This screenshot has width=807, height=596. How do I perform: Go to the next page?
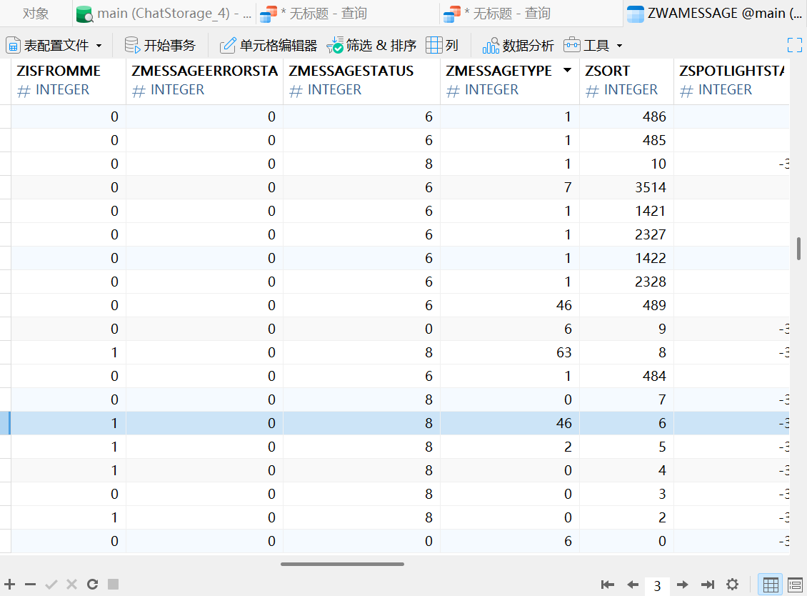coord(683,585)
